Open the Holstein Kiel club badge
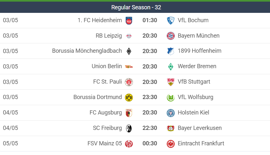This screenshot has width=270, height=155. (x=171, y=113)
